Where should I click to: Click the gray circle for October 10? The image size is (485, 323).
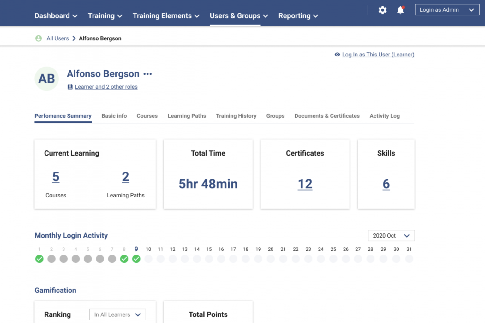tap(148, 259)
